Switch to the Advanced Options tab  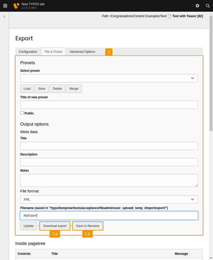(x=82, y=52)
